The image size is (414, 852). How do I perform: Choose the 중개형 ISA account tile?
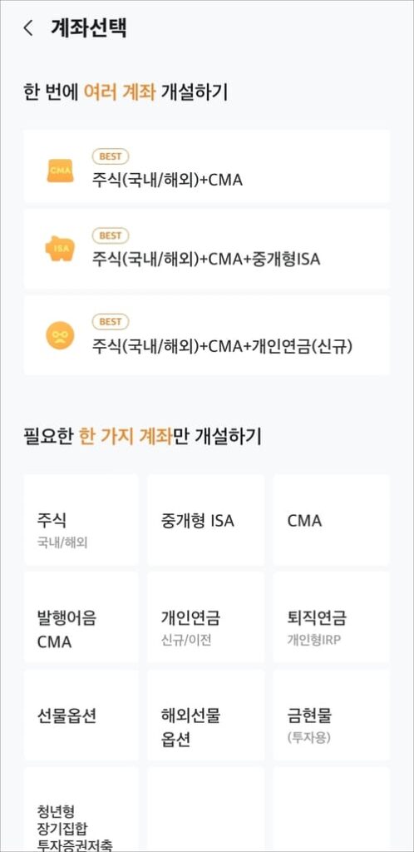point(205,520)
